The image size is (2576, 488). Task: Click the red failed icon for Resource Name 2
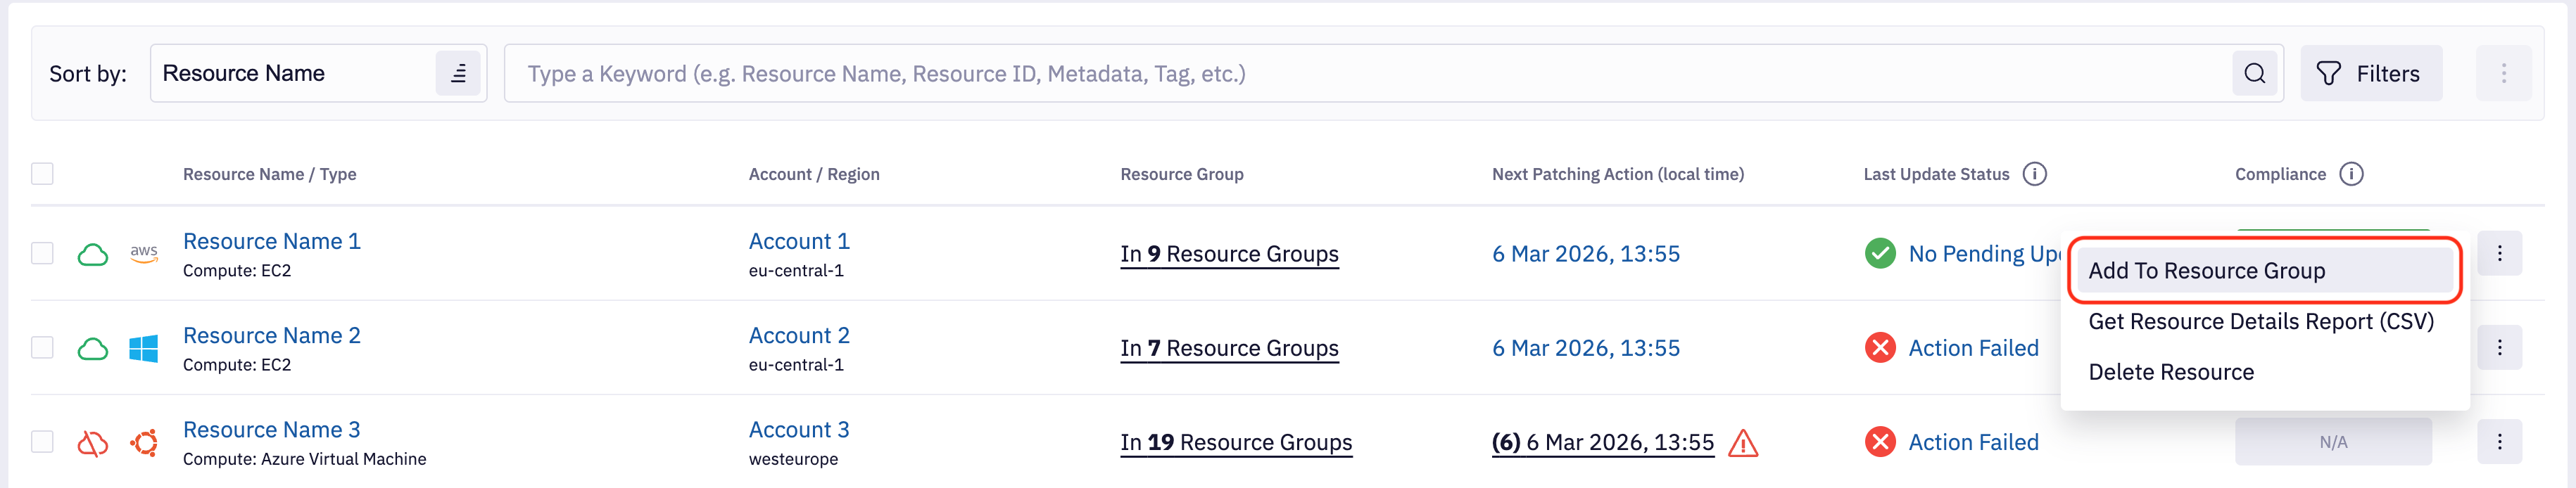(x=1879, y=348)
